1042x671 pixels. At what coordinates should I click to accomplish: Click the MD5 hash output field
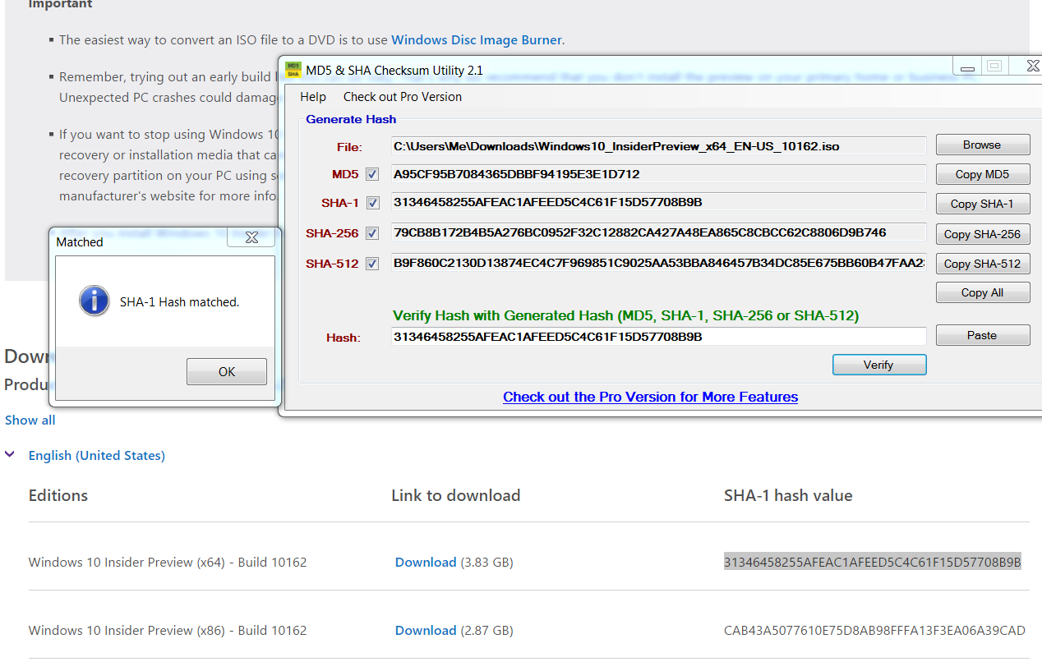pyautogui.click(x=659, y=174)
